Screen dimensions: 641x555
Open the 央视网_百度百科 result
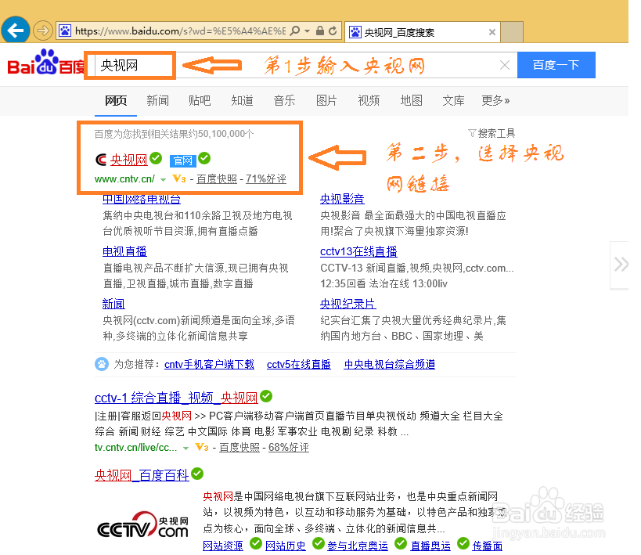click(x=142, y=476)
